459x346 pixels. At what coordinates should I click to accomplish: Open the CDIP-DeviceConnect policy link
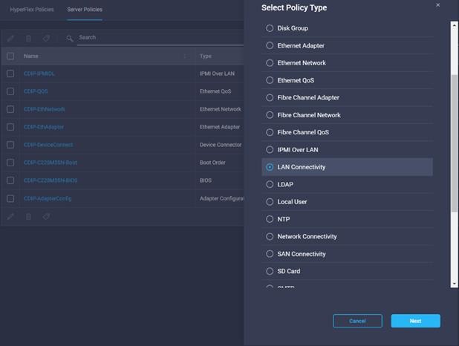click(48, 145)
